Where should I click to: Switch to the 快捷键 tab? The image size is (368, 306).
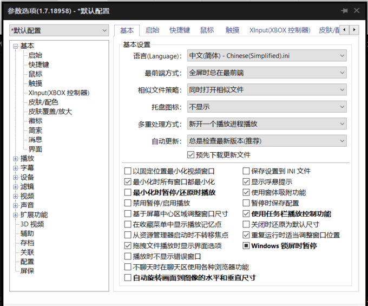[x=179, y=30]
